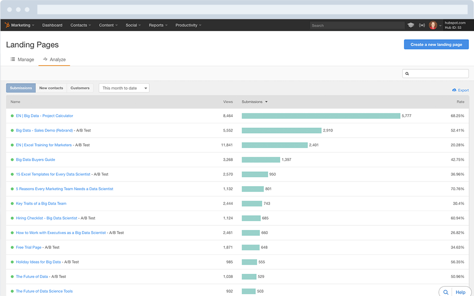Open the Reports dropdown menu
The image size is (474, 296).
[158, 25]
